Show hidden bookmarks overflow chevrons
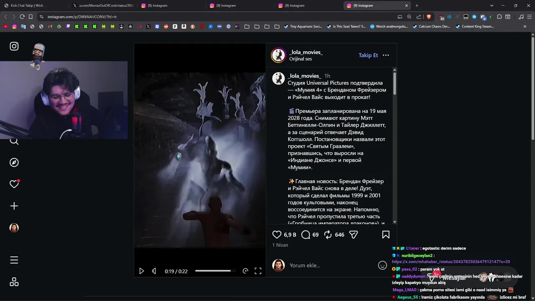The width and height of the screenshot is (535, 301). (x=525, y=26)
